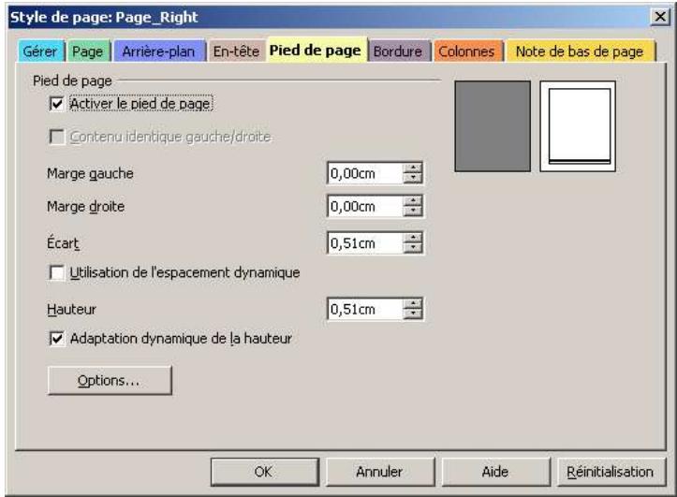
Task: Click the Pied de page tab
Action: point(316,50)
